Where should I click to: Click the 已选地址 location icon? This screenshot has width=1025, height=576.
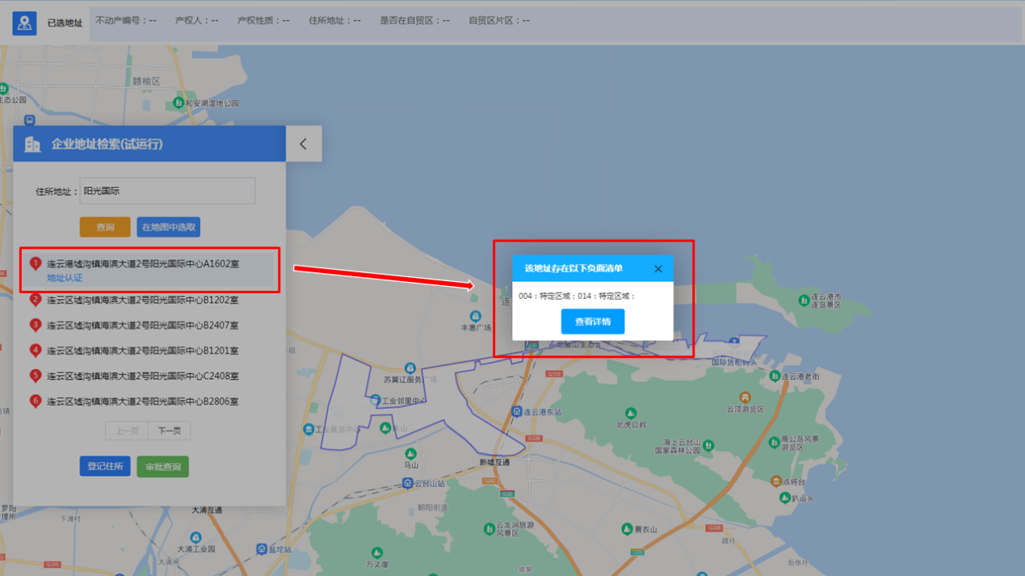[x=24, y=23]
